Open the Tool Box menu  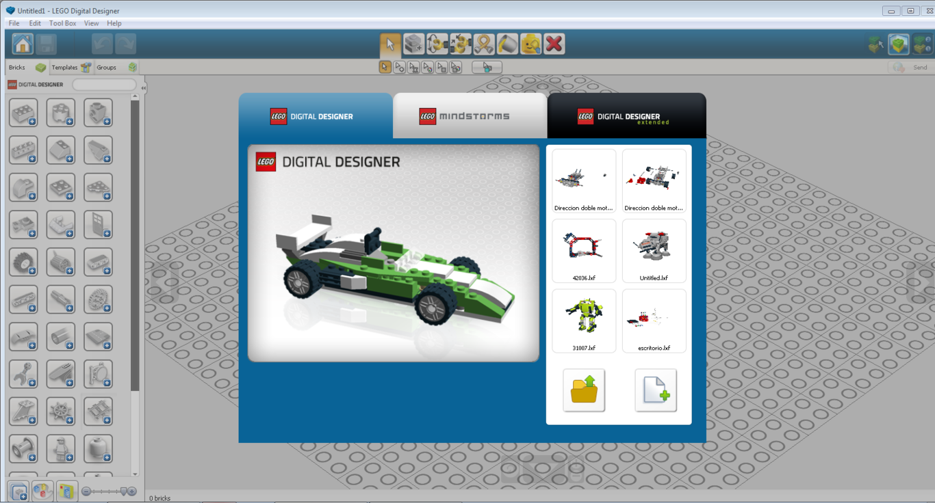[62, 23]
